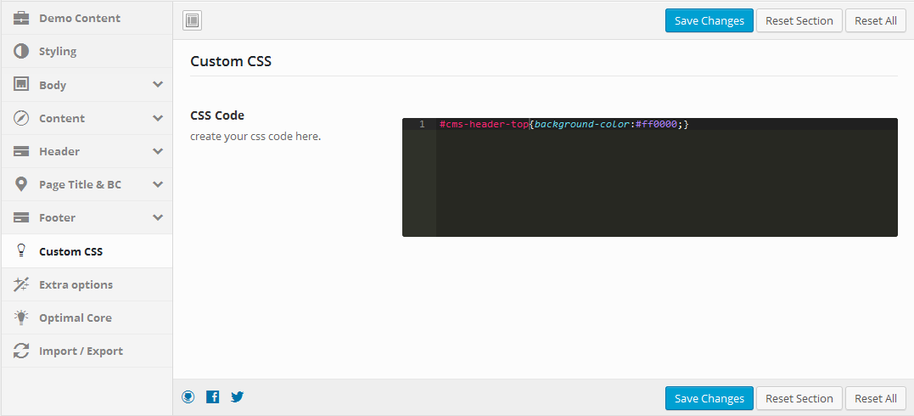Screen dimensions: 914x416
Task: Expand the Footer section chevron
Action: [157, 217]
